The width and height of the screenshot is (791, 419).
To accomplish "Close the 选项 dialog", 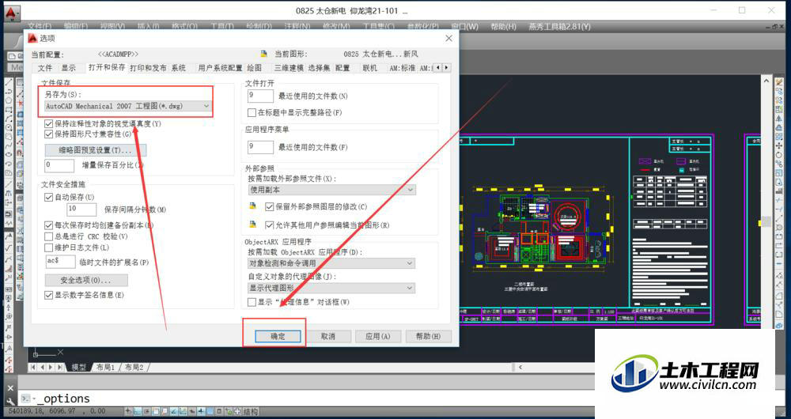I will pos(449,38).
